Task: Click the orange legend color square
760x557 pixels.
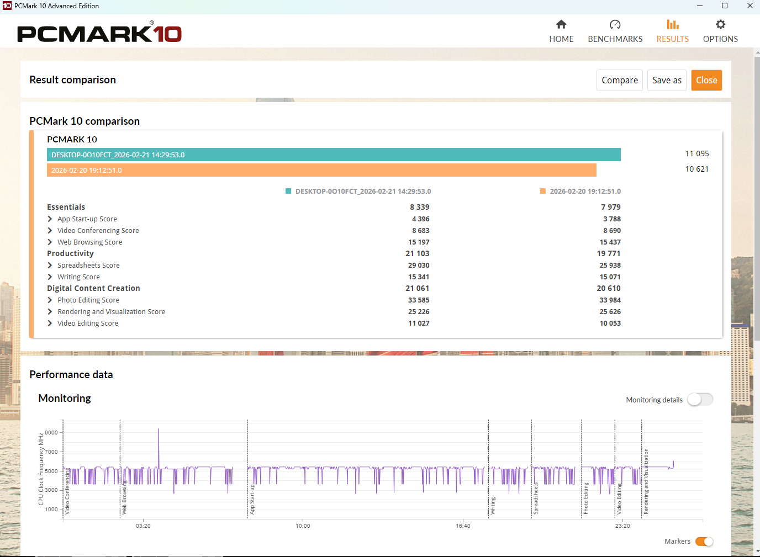Action: coord(543,192)
